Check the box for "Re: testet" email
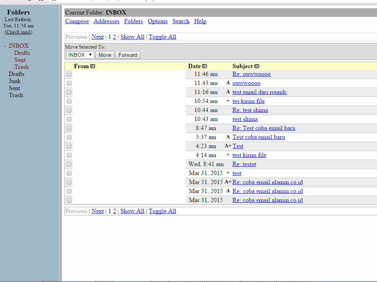Screen dimensions: 377x282 click(x=69, y=164)
